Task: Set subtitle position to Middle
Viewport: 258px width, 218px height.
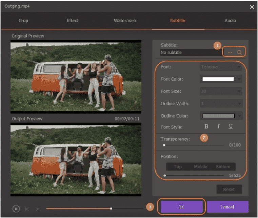Action: point(201,167)
